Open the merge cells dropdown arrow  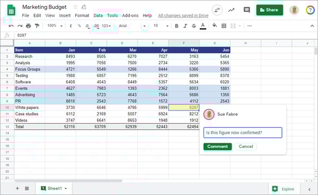click(240, 26)
